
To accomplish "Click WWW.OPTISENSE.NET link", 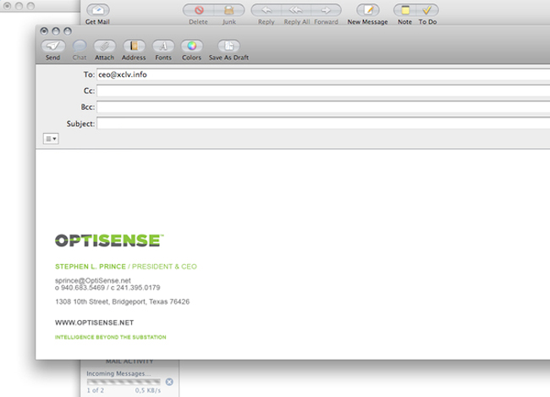I will click(x=95, y=323).
